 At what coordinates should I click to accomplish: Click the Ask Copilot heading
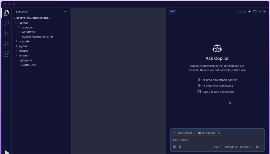tap(217, 58)
